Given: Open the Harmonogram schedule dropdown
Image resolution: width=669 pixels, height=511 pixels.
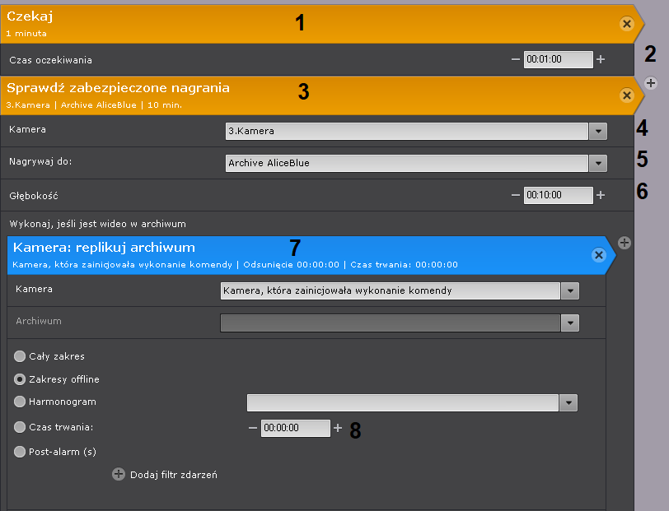Looking at the screenshot, I should (x=568, y=402).
